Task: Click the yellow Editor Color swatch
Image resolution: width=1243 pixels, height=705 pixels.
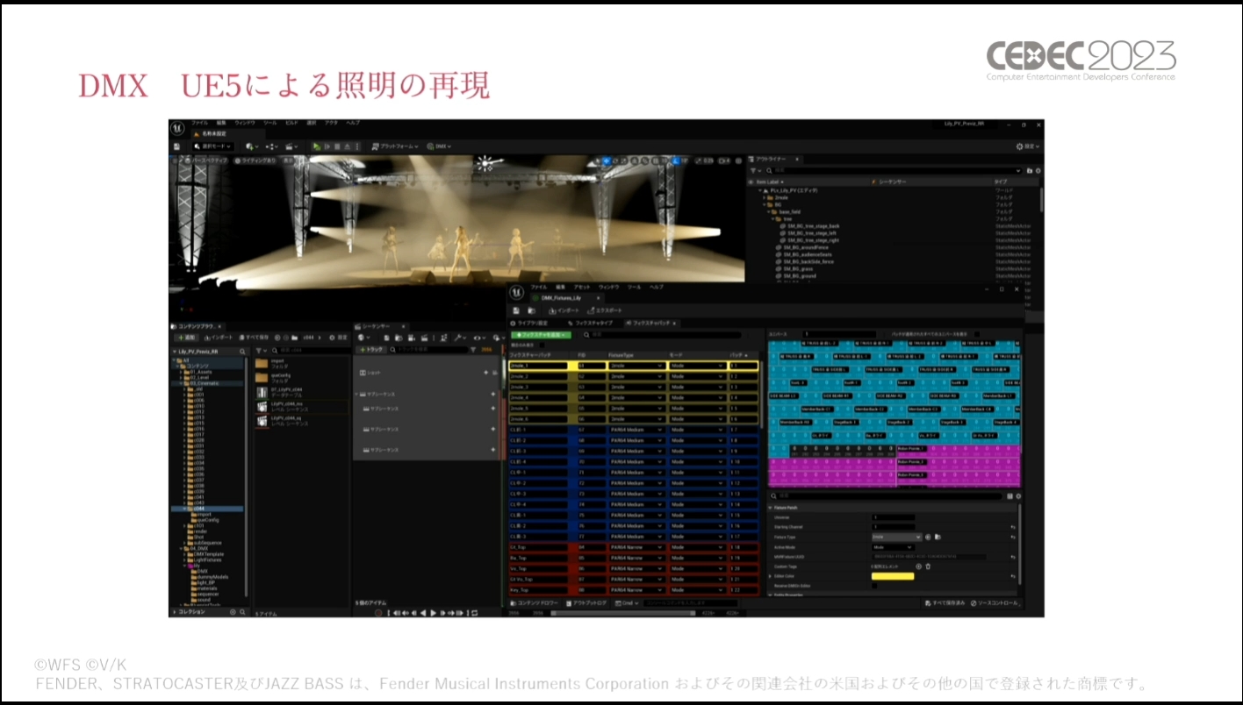Action: point(894,576)
